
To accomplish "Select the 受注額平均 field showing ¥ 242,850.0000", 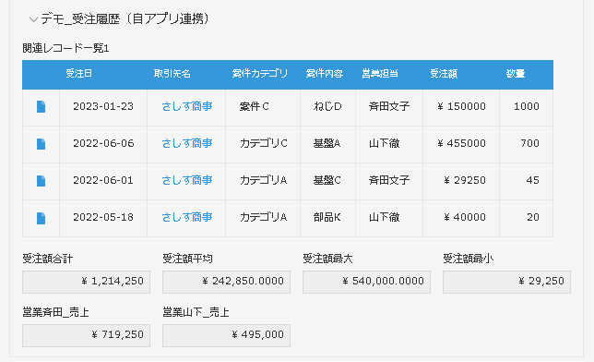I will coord(226,282).
